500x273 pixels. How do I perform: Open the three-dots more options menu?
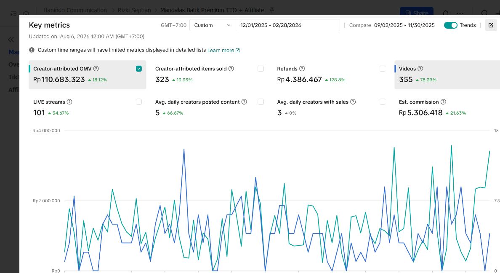[460, 13]
